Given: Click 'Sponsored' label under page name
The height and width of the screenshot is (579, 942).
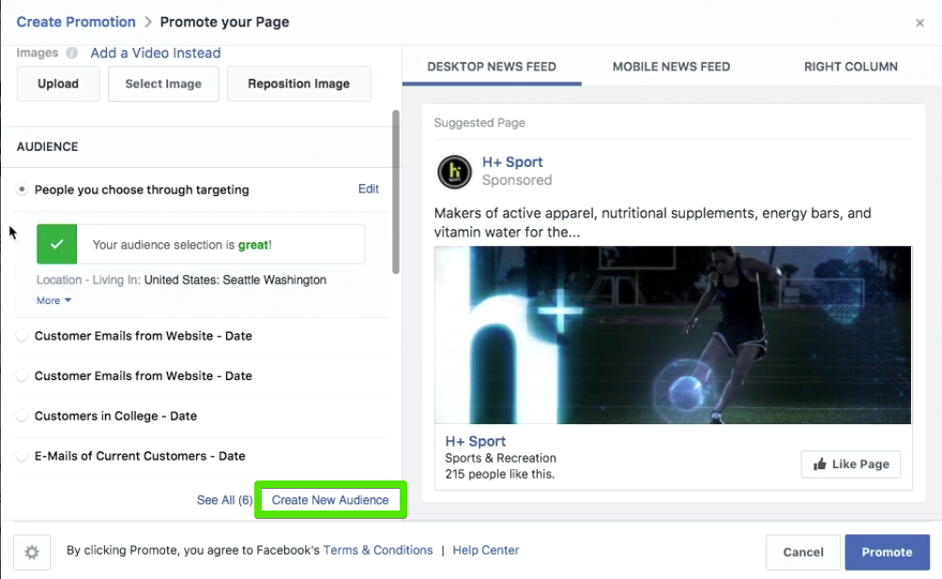Looking at the screenshot, I should 517,180.
